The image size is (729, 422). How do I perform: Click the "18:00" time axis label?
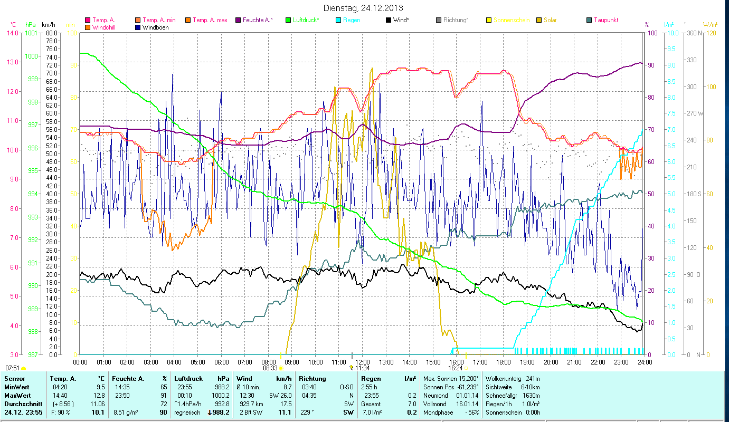[504, 362]
